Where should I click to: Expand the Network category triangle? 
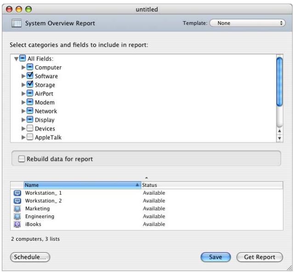click(x=23, y=111)
